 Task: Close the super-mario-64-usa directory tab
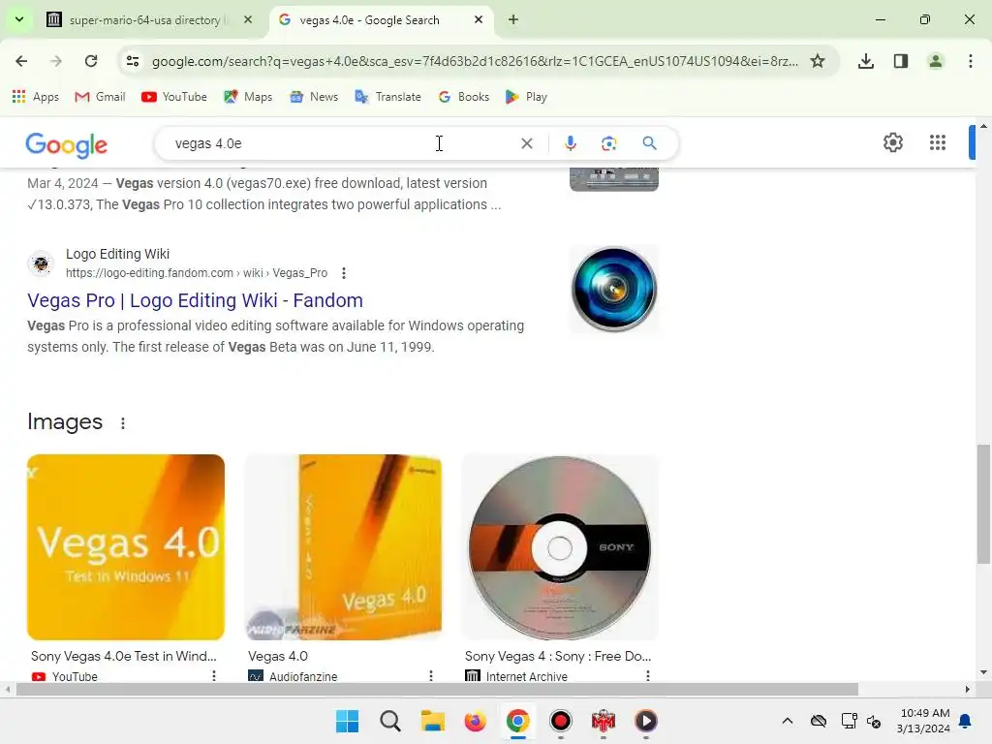coord(248,19)
